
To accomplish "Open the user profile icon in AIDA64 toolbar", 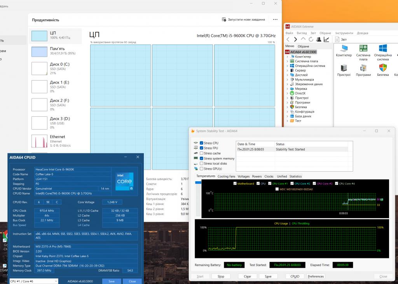I will click(x=319, y=39).
